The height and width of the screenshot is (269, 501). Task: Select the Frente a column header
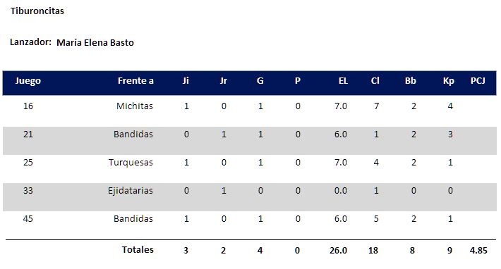(135, 81)
